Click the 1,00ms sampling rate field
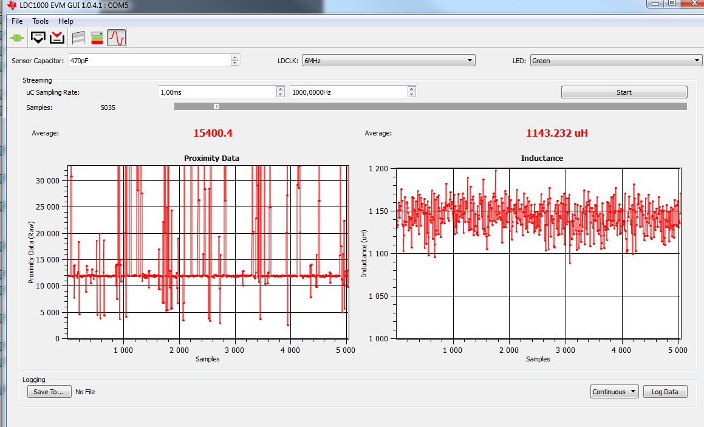 pos(217,92)
